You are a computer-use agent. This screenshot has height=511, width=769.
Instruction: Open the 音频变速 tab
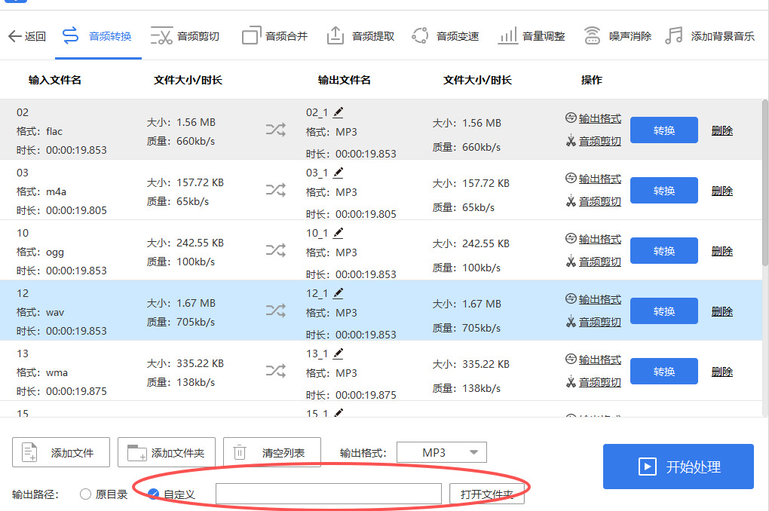[445, 35]
